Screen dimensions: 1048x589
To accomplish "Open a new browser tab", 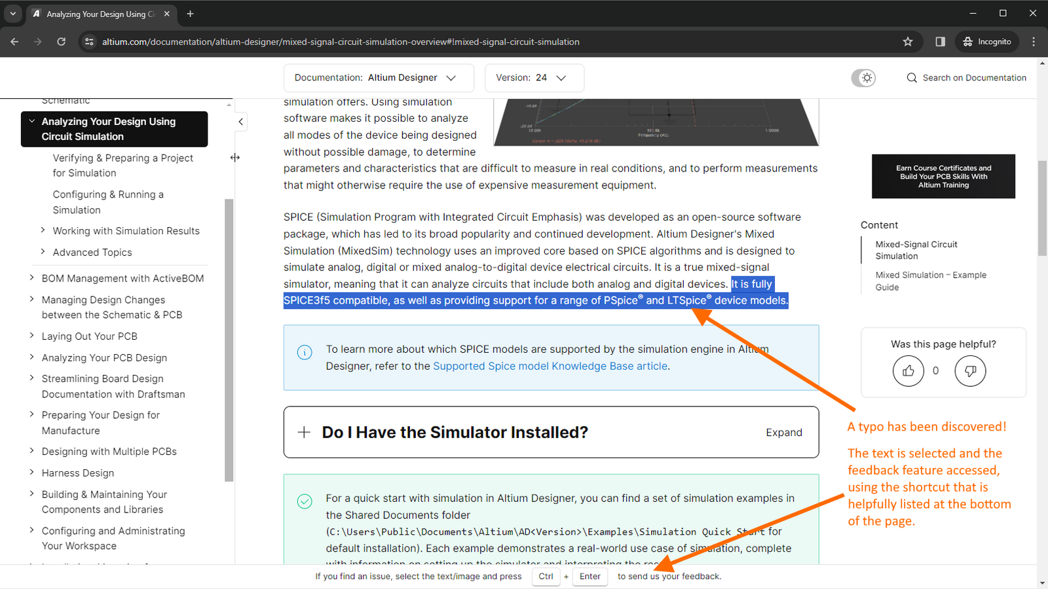I will point(190,14).
